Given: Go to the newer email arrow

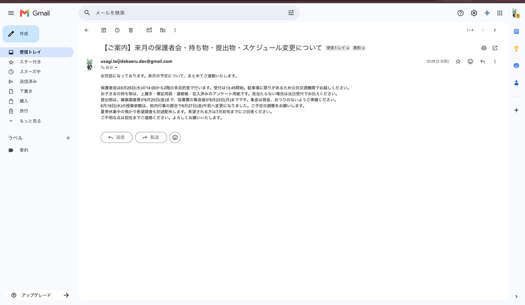Looking at the screenshot, I should pos(483,30).
